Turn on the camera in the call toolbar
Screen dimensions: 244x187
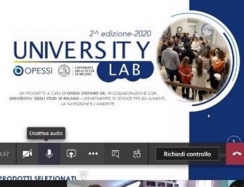(27, 154)
